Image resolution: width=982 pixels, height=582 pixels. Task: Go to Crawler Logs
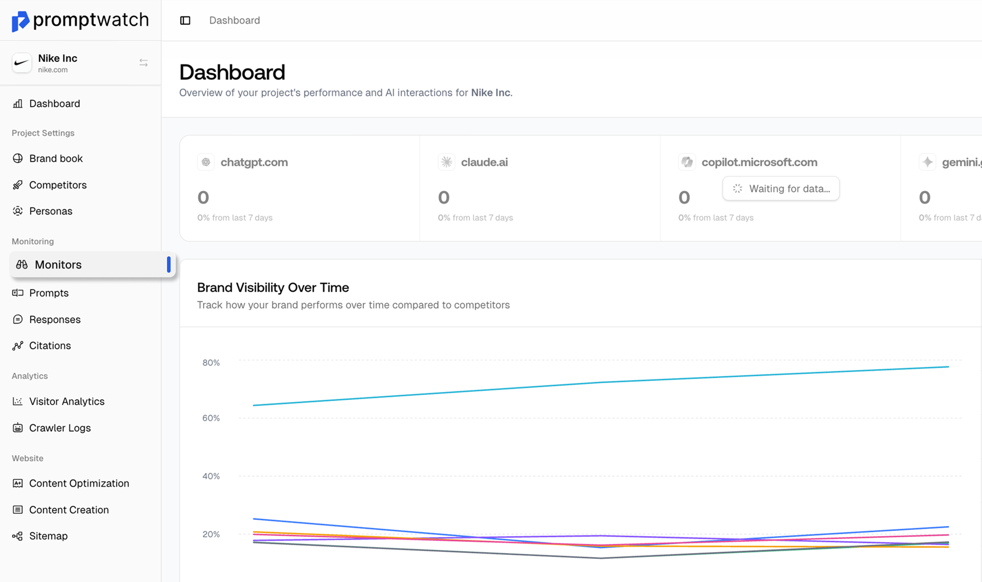(60, 428)
